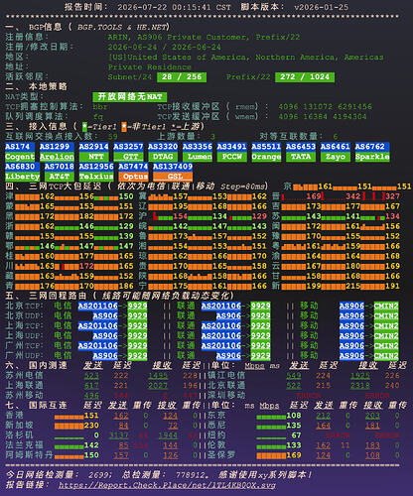
Task: Select the '一、BGP信息' section heading
Action: pos(34,27)
